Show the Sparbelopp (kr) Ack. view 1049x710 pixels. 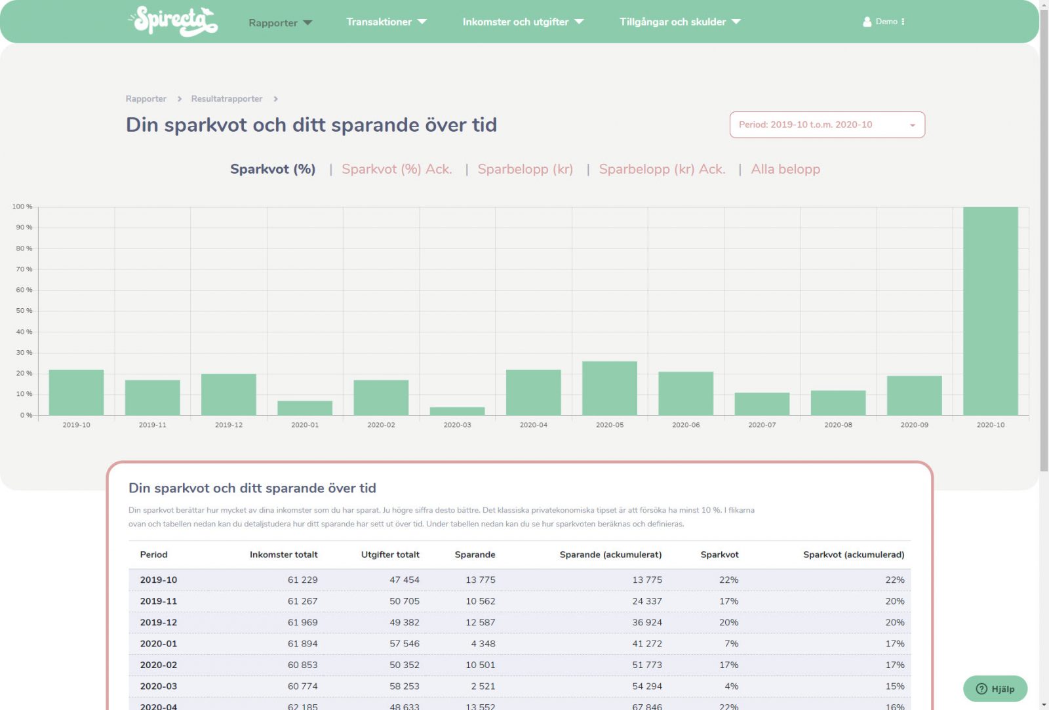tap(662, 169)
